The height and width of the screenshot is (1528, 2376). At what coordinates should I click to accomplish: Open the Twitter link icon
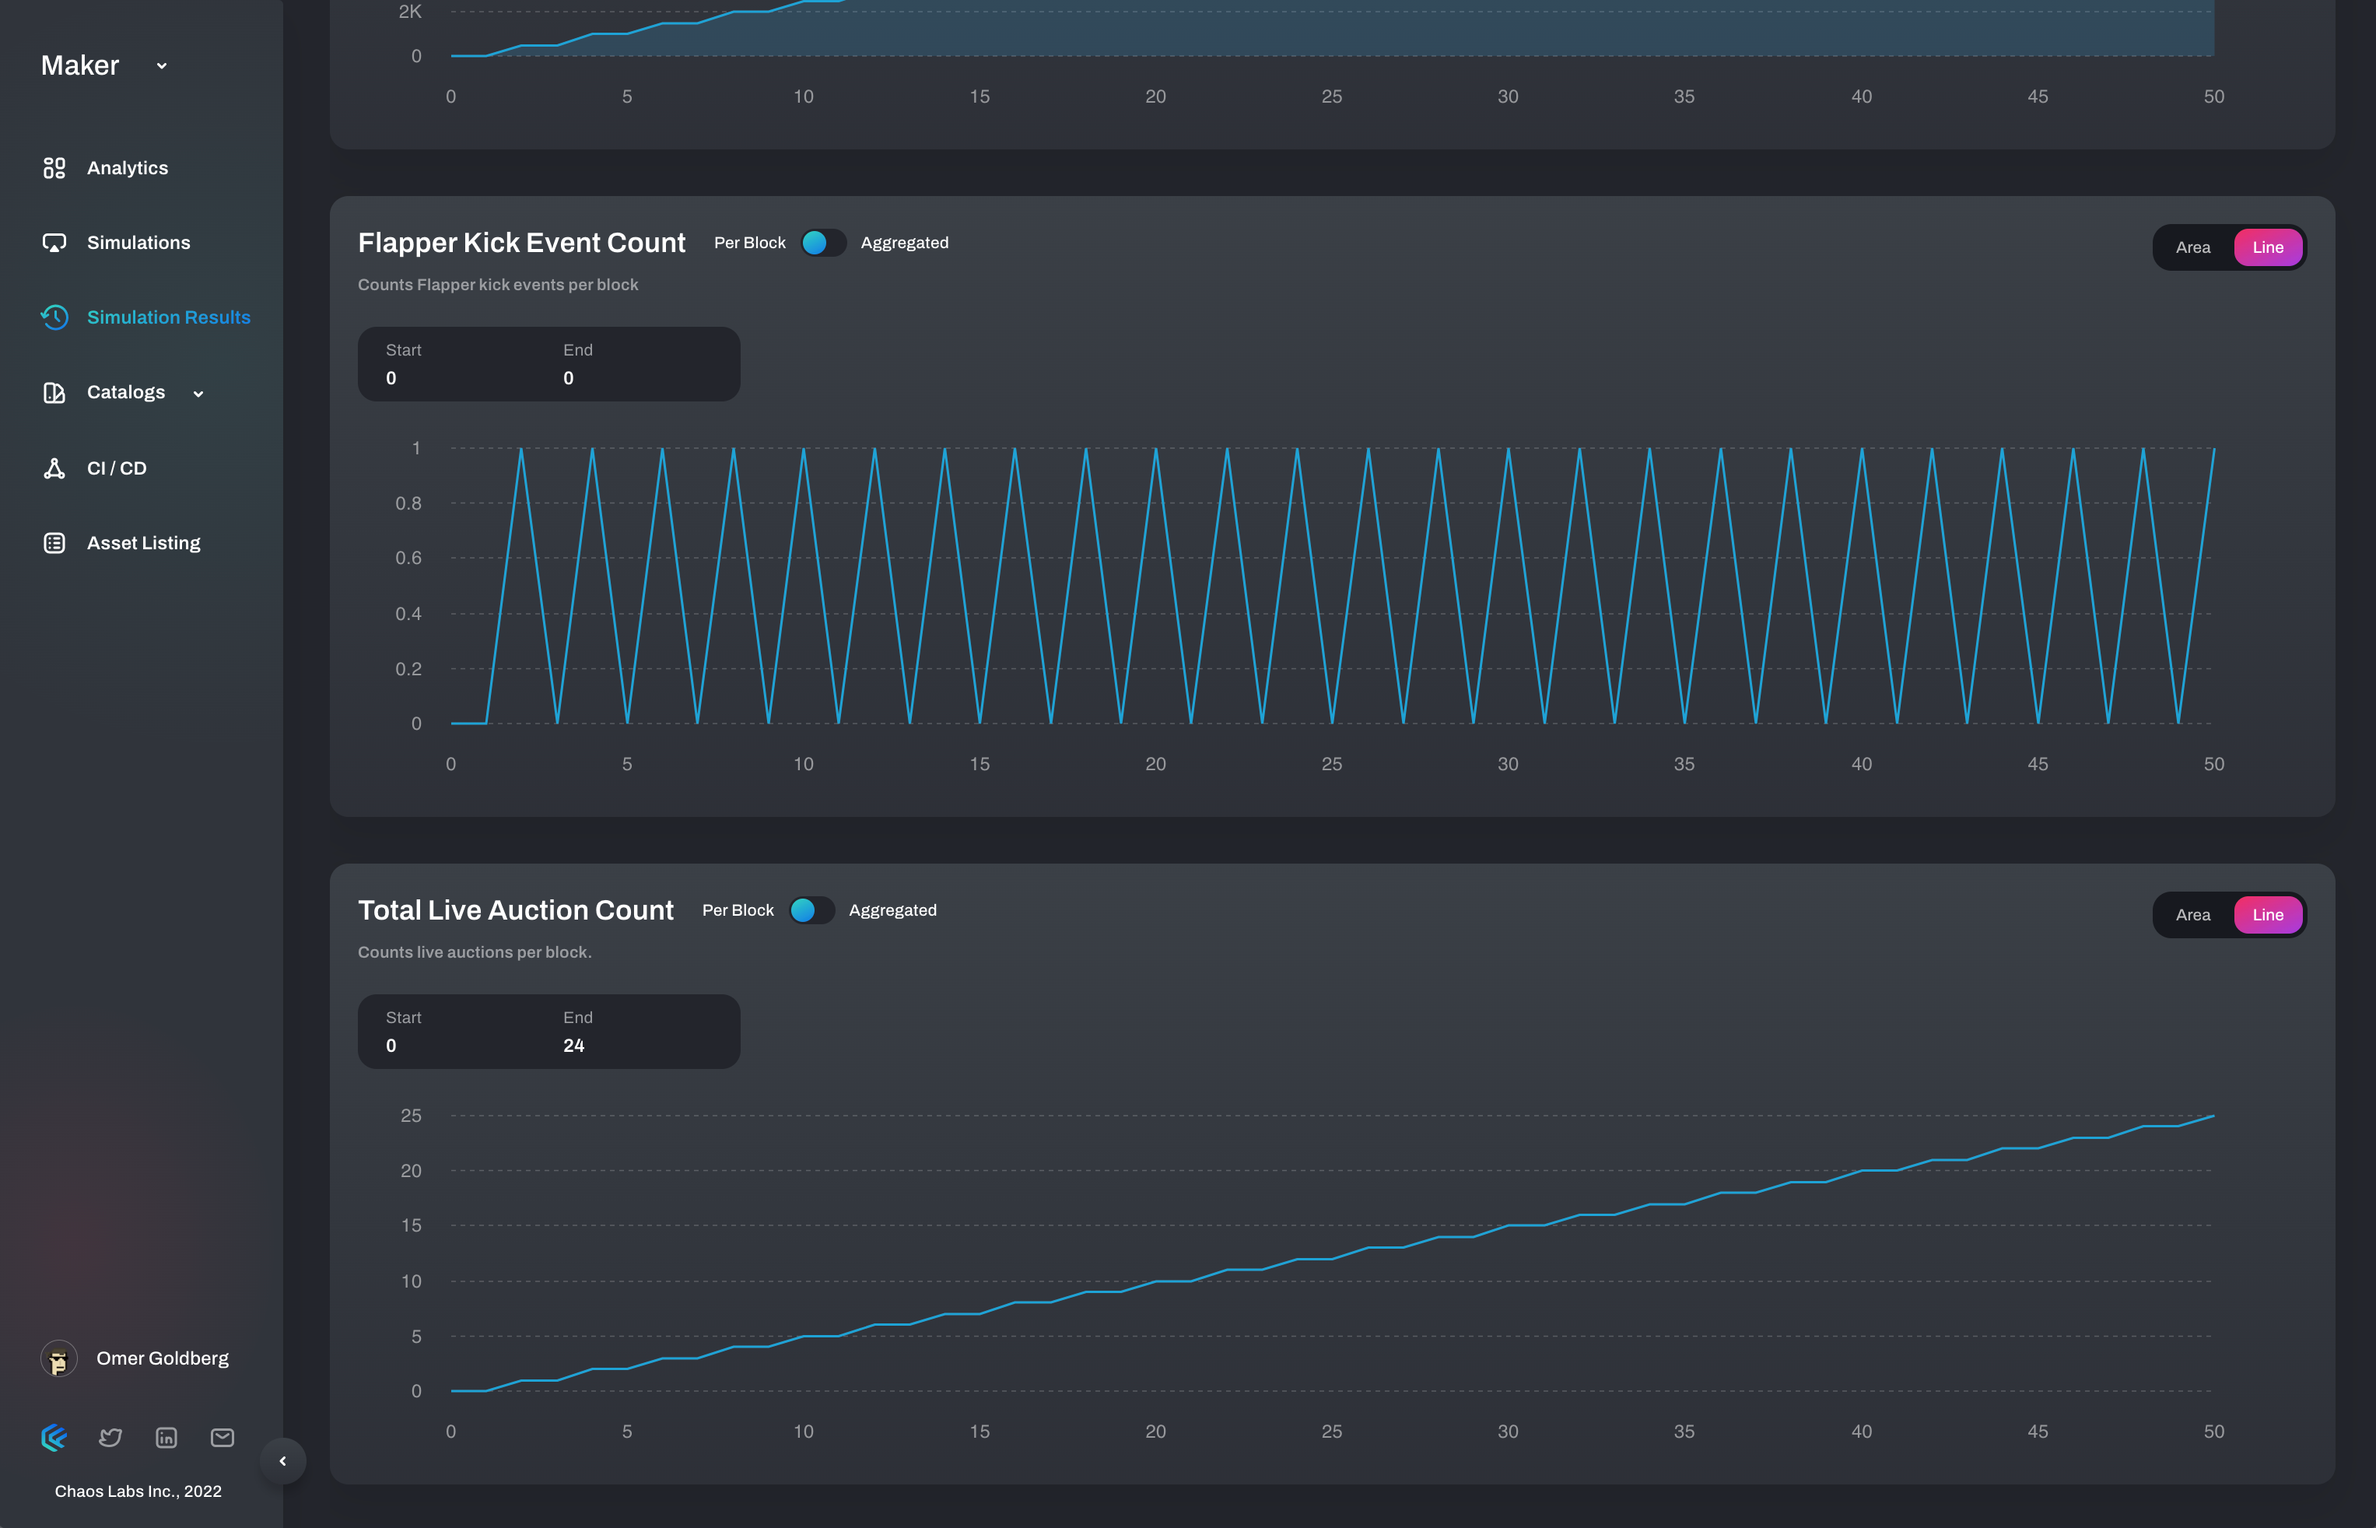[110, 1438]
